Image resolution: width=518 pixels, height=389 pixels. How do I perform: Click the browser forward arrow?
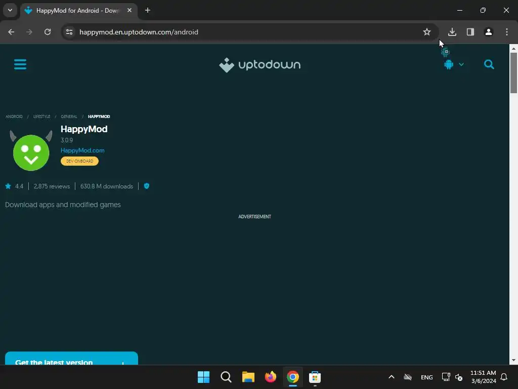point(29,32)
